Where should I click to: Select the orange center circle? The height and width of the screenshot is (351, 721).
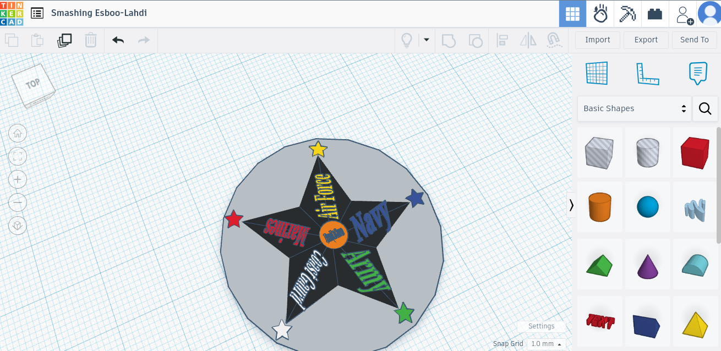click(334, 235)
